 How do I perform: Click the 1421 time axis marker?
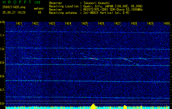click(19, 23)
